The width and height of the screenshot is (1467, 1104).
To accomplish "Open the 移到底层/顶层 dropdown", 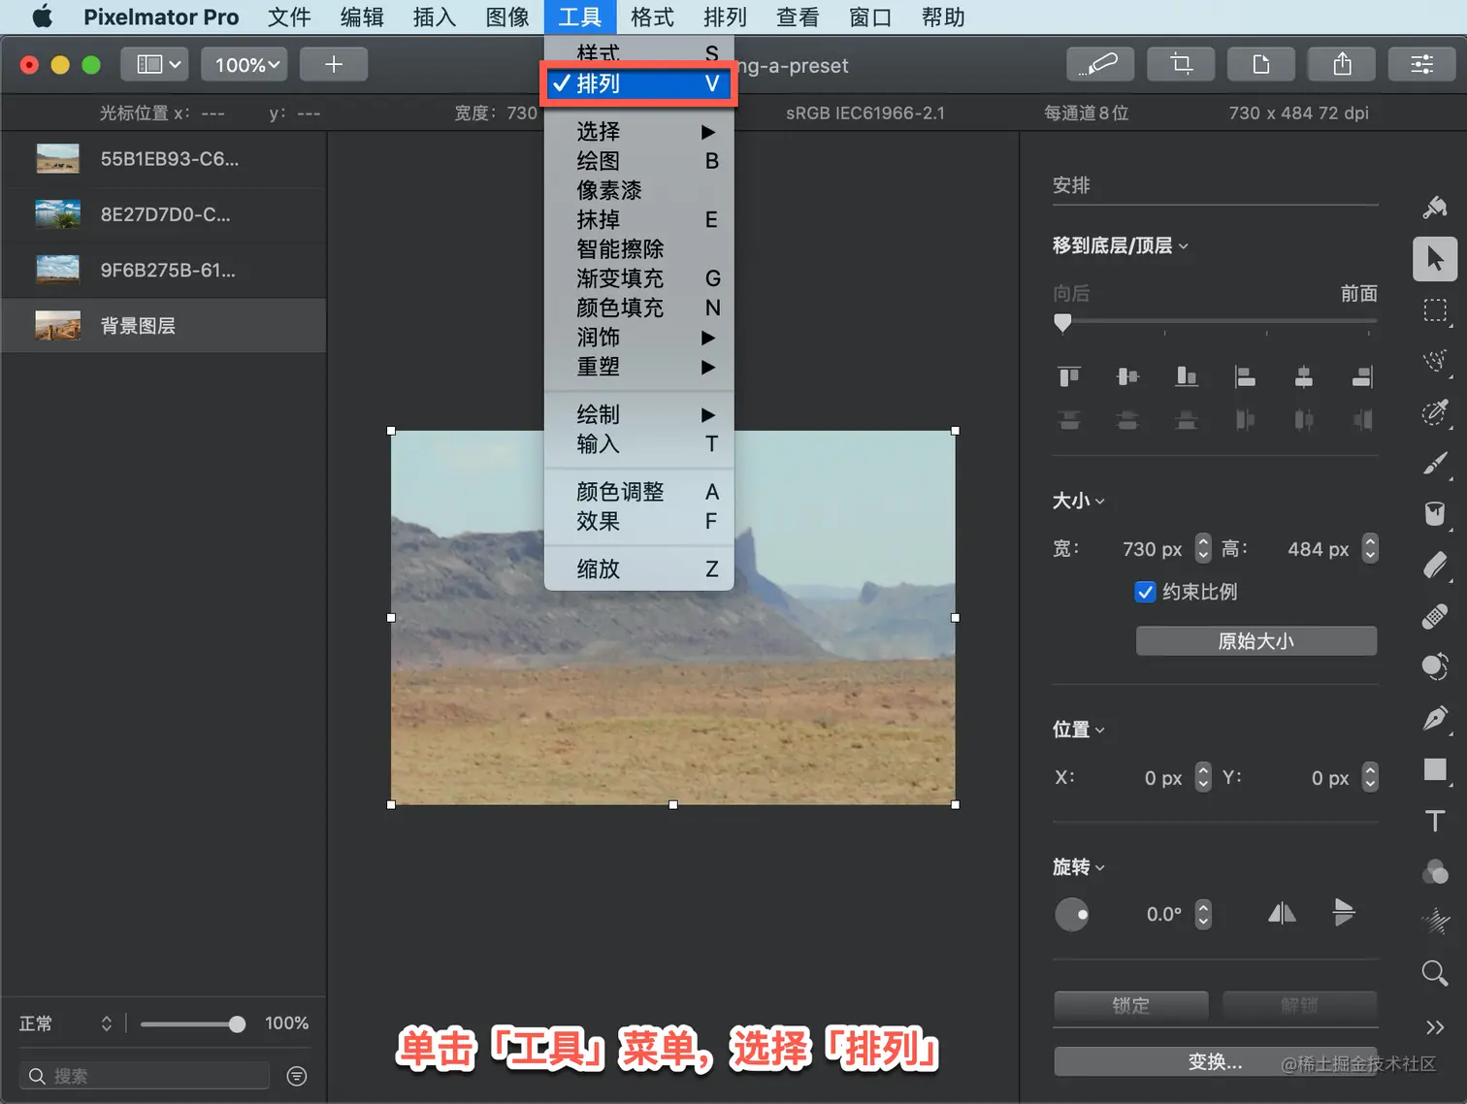I will (1121, 245).
